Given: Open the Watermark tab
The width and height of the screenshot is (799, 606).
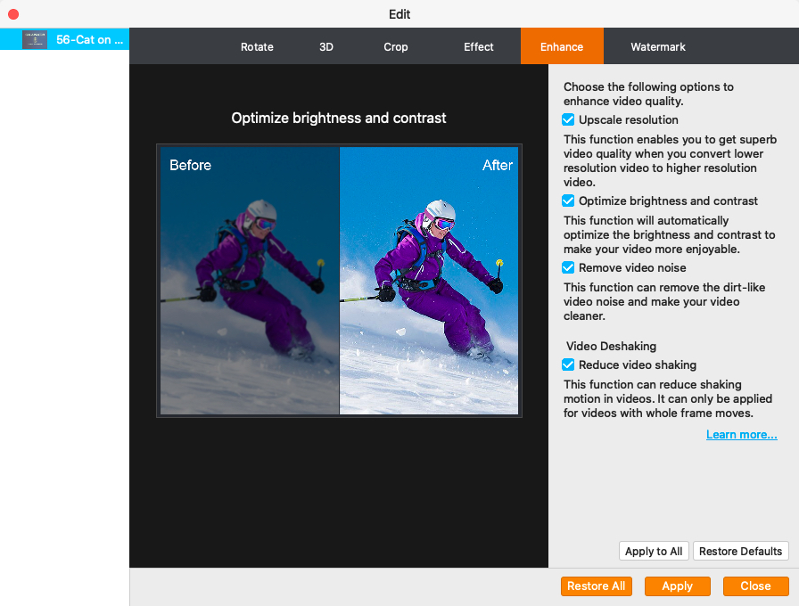Looking at the screenshot, I should 658,47.
